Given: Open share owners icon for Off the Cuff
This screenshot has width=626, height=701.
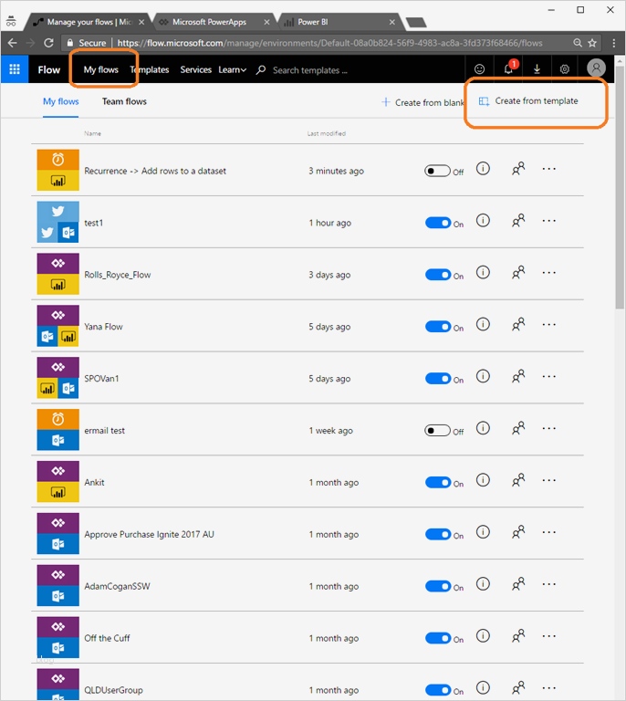Looking at the screenshot, I should point(518,635).
